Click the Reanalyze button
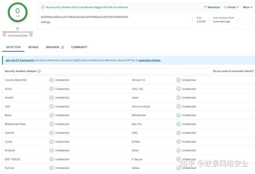The height and width of the screenshot is (174, 255). 212,7
